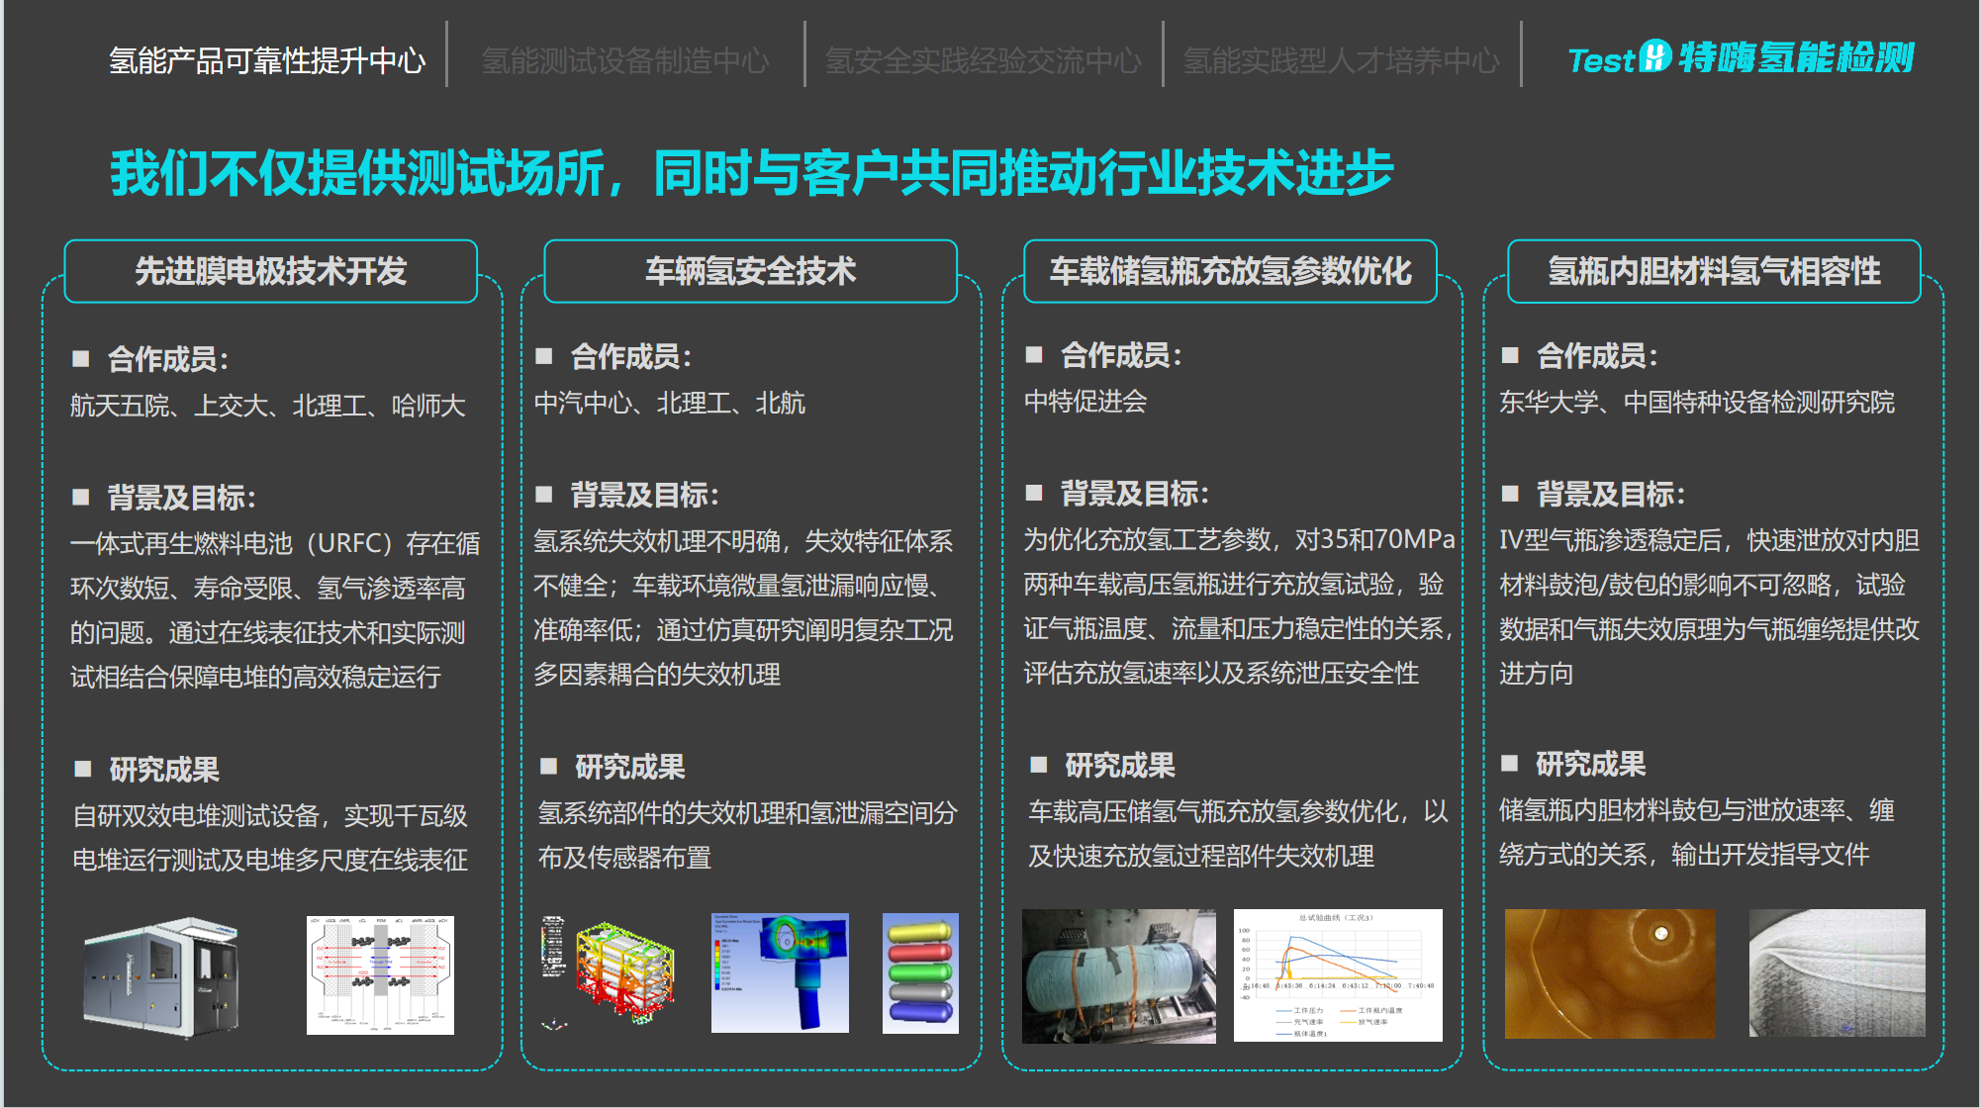This screenshot has height=1108, width=1981.
Task: Open the 氢安全实践经验交流中心 tab
Action: coord(983,61)
